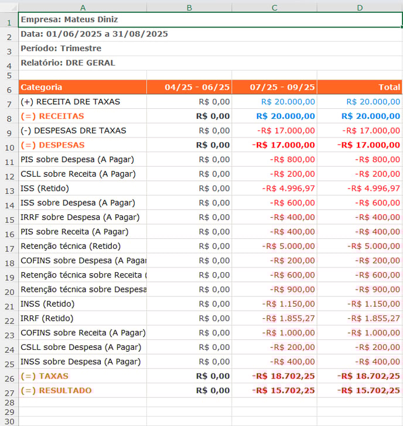The width and height of the screenshot is (403, 426).
Task: Select -R$ 1.855,27 in Total column
Action: (x=360, y=318)
